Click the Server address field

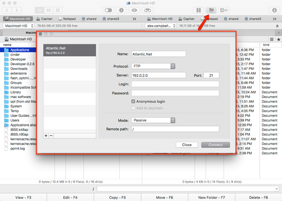[159, 75]
